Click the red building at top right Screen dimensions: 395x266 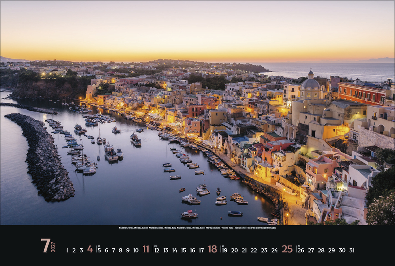361,93
